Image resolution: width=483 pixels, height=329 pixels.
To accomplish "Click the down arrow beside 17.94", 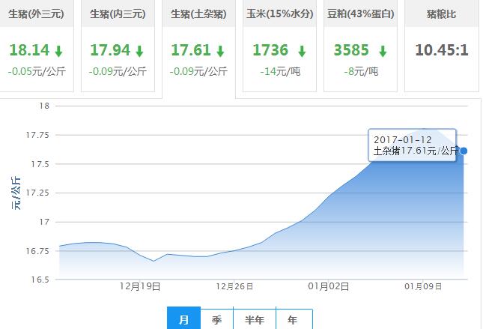I will 139,51.
